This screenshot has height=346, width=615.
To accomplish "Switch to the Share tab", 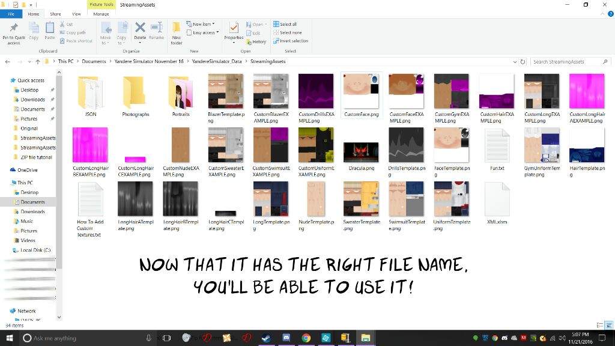I will [55, 14].
